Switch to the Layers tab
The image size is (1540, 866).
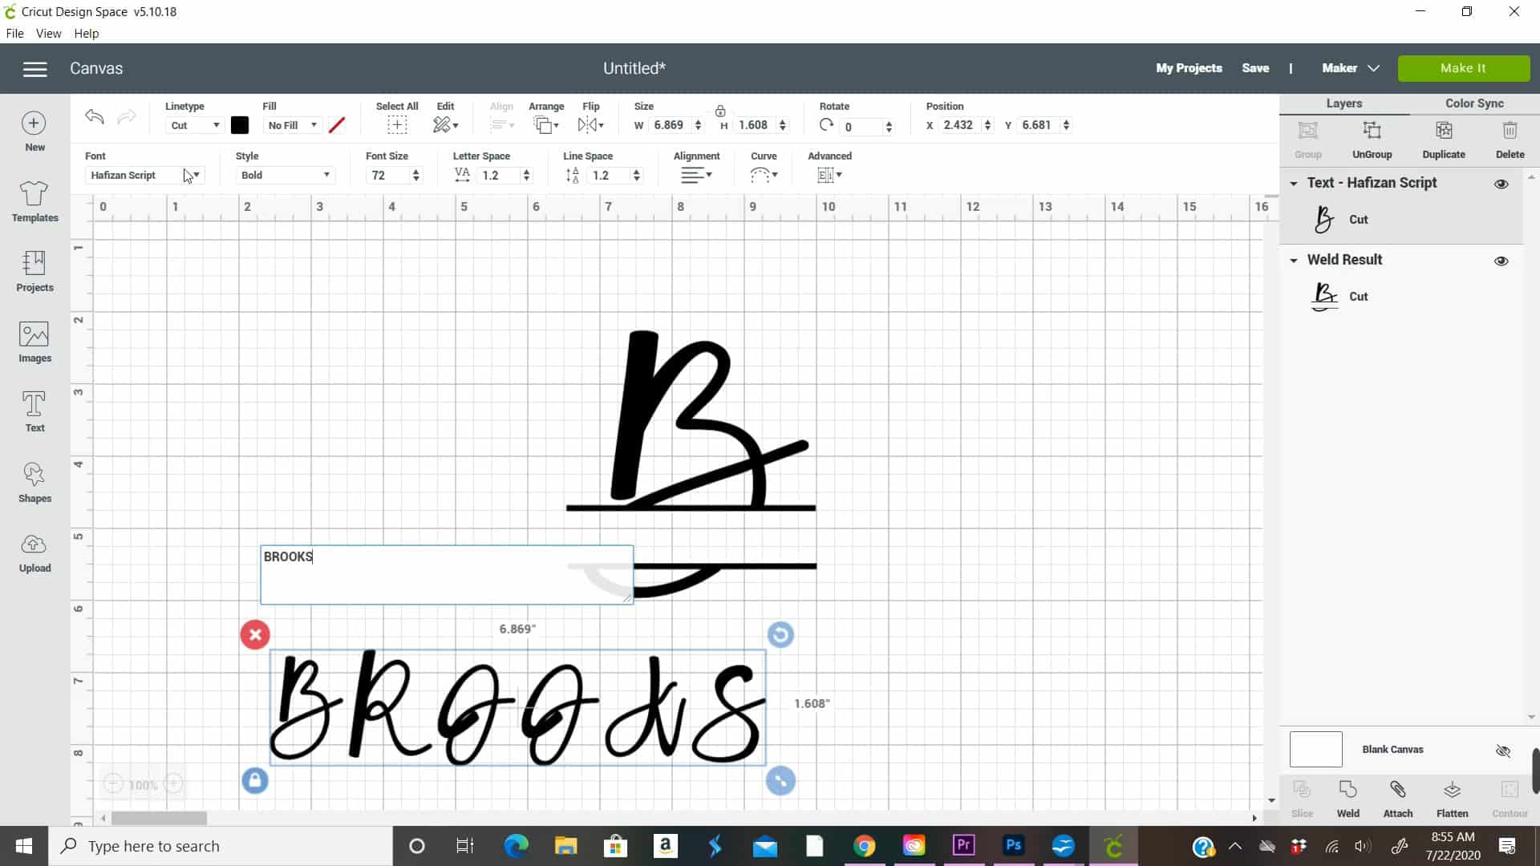tap(1344, 103)
